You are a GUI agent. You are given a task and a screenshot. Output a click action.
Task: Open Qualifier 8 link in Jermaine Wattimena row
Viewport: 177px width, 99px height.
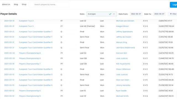pyautogui.click(x=36, y=48)
